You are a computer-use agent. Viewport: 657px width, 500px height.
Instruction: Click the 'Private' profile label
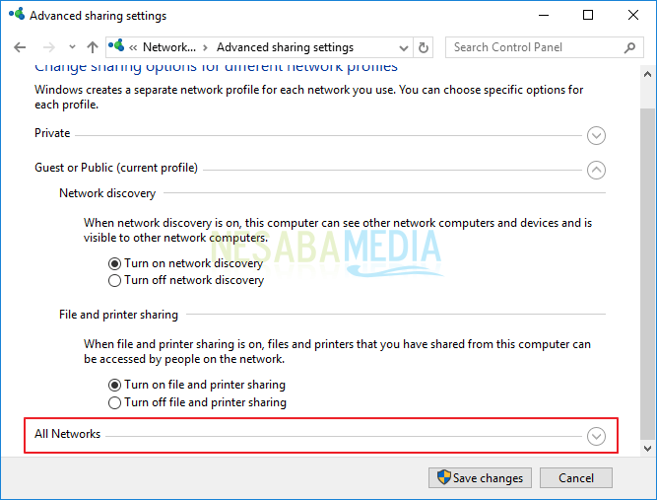52,133
